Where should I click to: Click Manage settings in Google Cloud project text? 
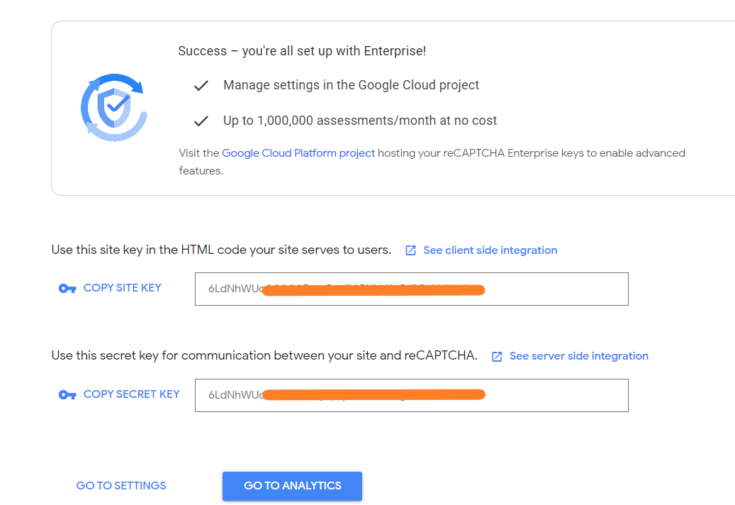tap(351, 85)
